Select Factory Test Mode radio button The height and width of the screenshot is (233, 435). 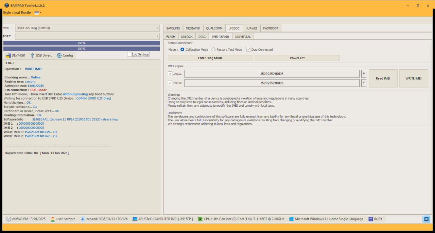click(213, 50)
